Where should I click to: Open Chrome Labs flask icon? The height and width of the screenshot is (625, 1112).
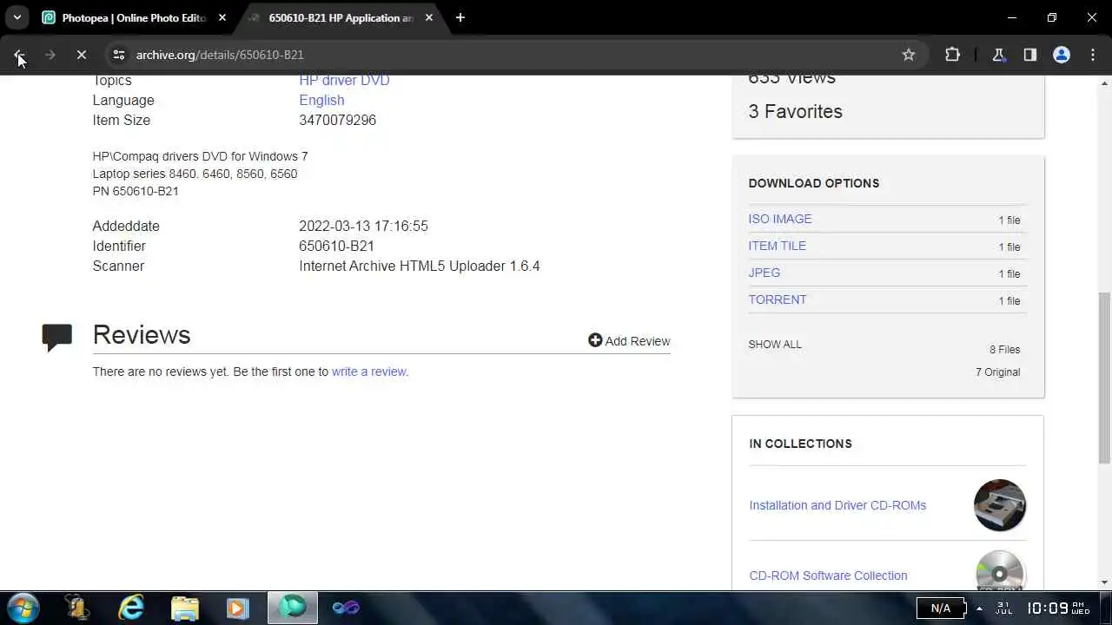coord(999,55)
